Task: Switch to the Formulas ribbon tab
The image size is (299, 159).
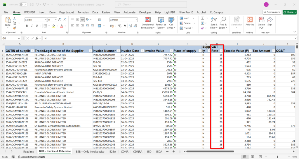Action: pyautogui.click(x=83, y=12)
